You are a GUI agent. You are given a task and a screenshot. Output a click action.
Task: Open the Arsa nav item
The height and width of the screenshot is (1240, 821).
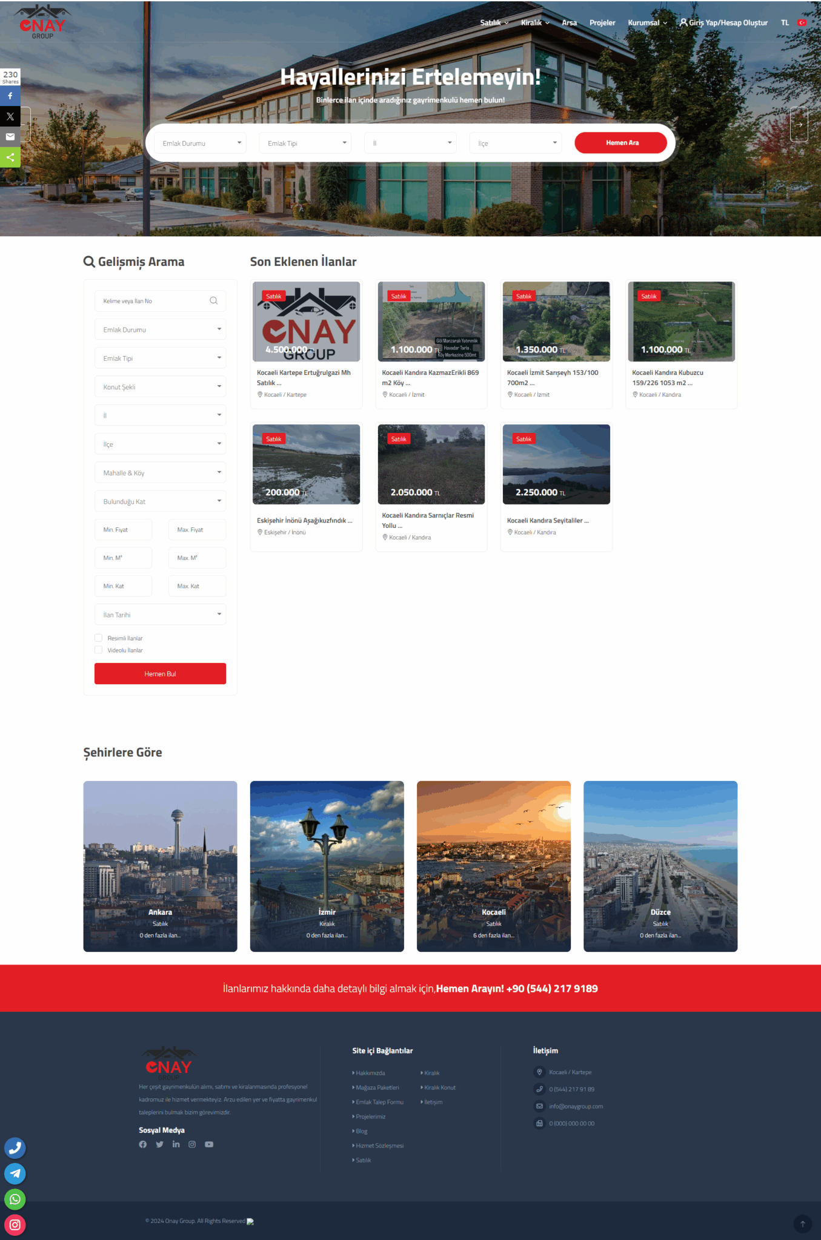[x=569, y=23]
